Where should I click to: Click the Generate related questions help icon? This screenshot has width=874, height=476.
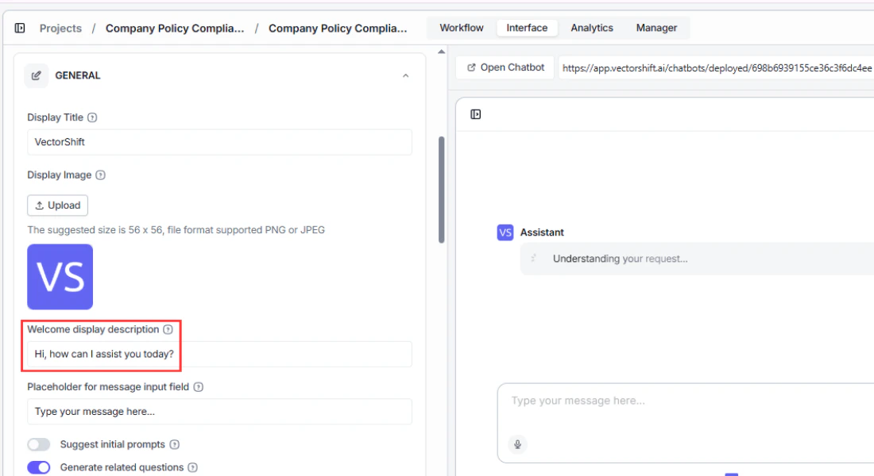(191, 467)
